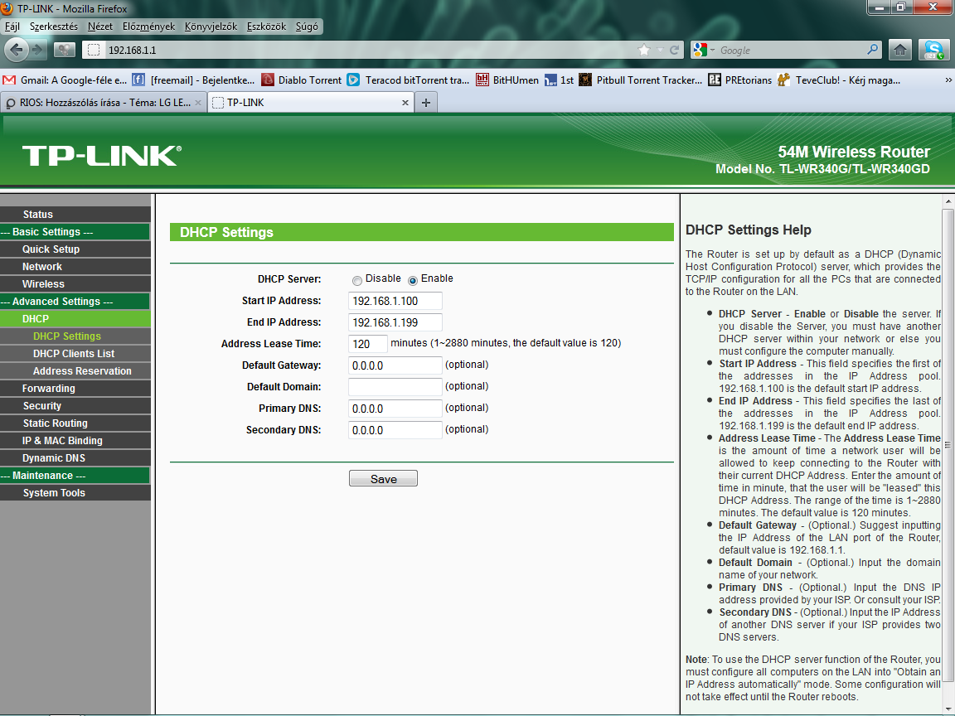Close the TP-LINK tab

click(x=405, y=102)
